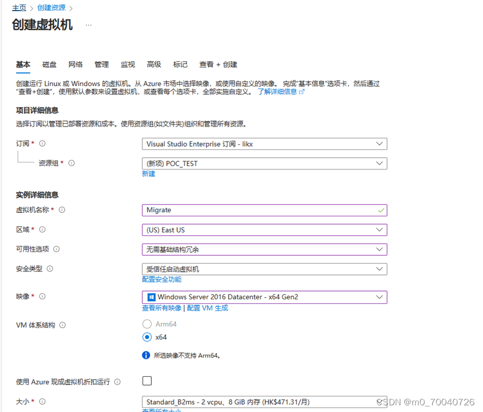
Task: Switch to the 标记 tab
Action: 180,65
